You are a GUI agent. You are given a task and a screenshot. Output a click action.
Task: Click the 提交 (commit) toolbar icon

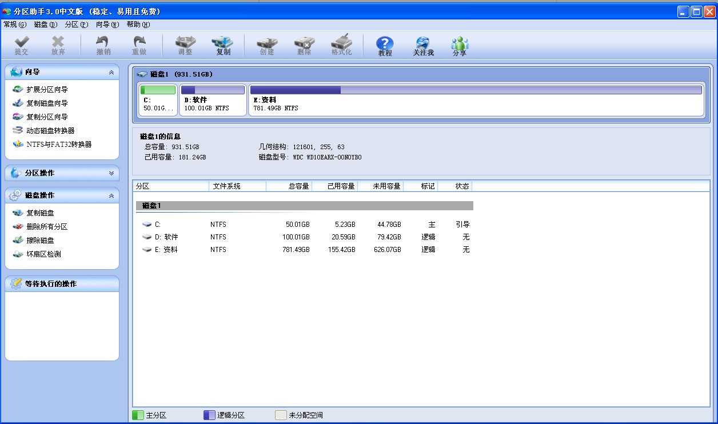click(22, 46)
